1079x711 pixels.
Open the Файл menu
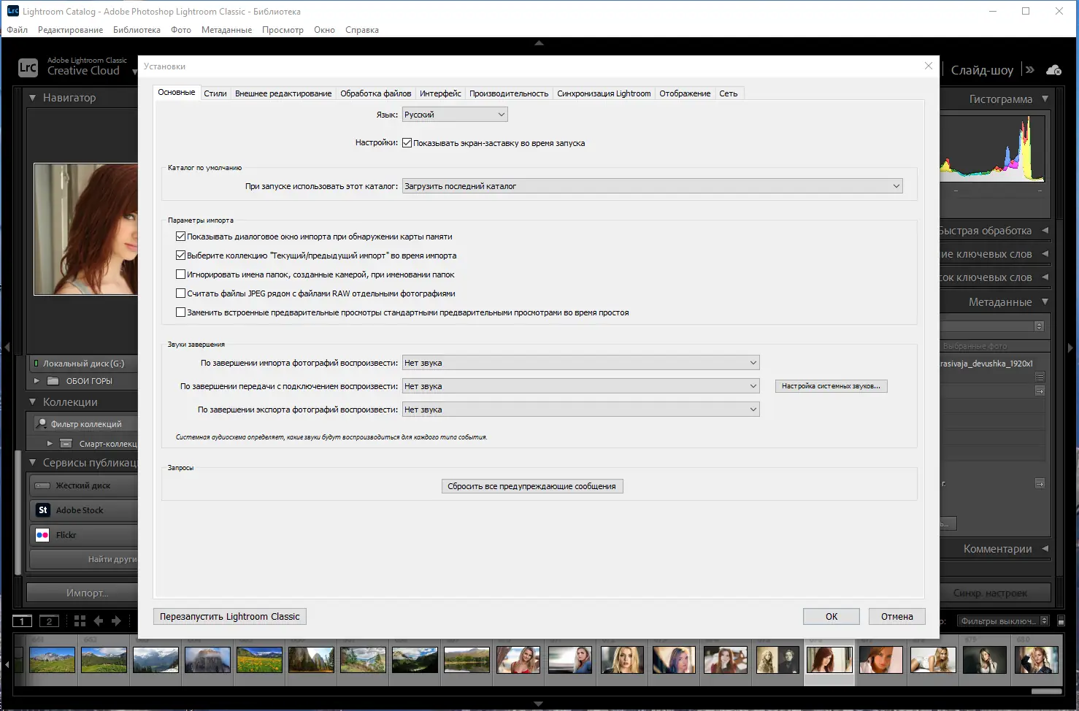point(18,30)
